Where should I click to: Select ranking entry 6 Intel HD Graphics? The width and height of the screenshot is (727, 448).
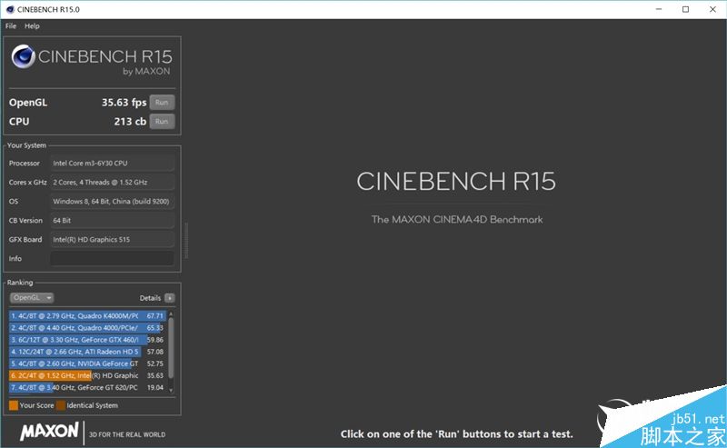click(x=87, y=375)
